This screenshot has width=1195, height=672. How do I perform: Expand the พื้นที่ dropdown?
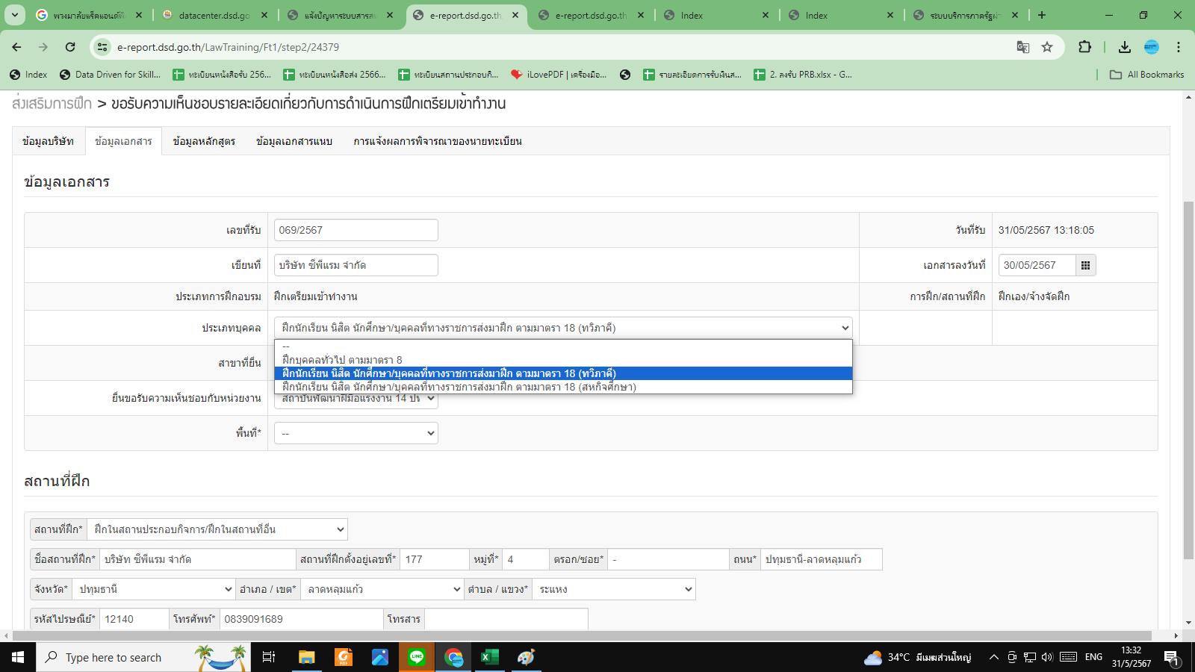pos(356,433)
